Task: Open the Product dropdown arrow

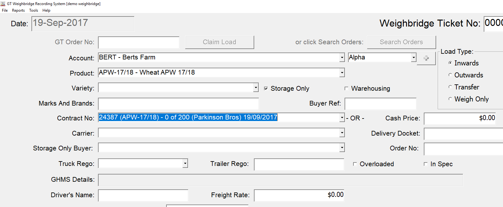Action: (342, 73)
